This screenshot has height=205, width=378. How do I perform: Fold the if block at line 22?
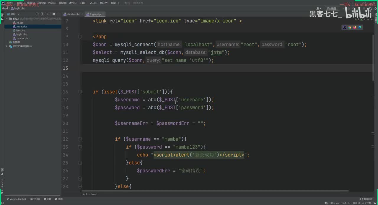click(x=80, y=139)
